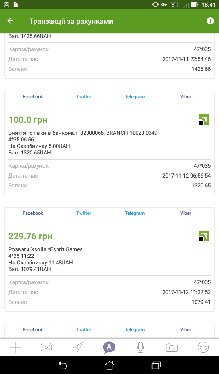Image resolution: width=219 pixels, height=374 pixels.
Task: Open the 229.76 грн Xsolla transaction amount
Action: [30, 236]
